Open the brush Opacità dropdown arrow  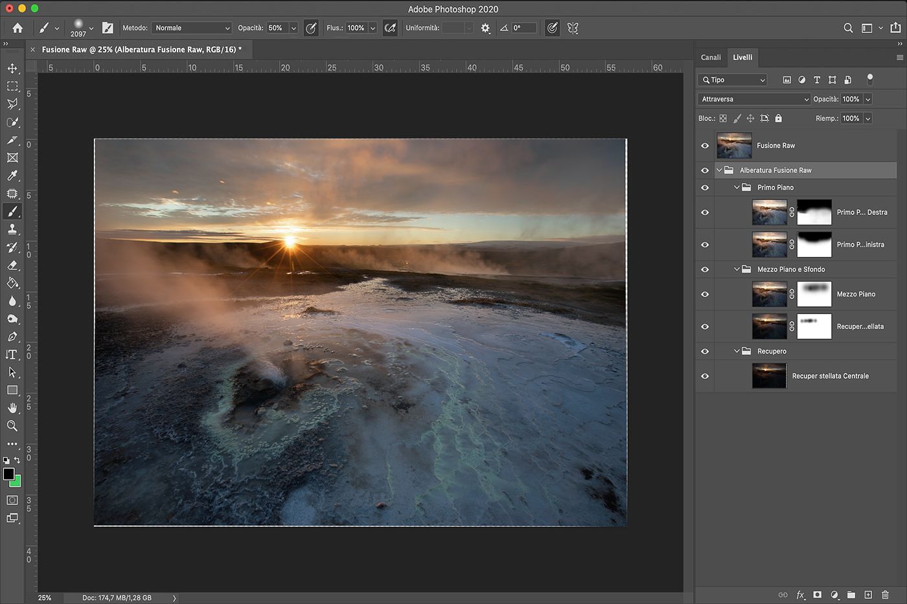coord(293,28)
